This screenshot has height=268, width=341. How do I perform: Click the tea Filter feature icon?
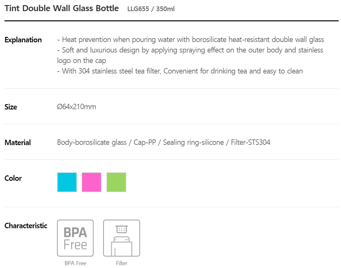click(x=121, y=238)
